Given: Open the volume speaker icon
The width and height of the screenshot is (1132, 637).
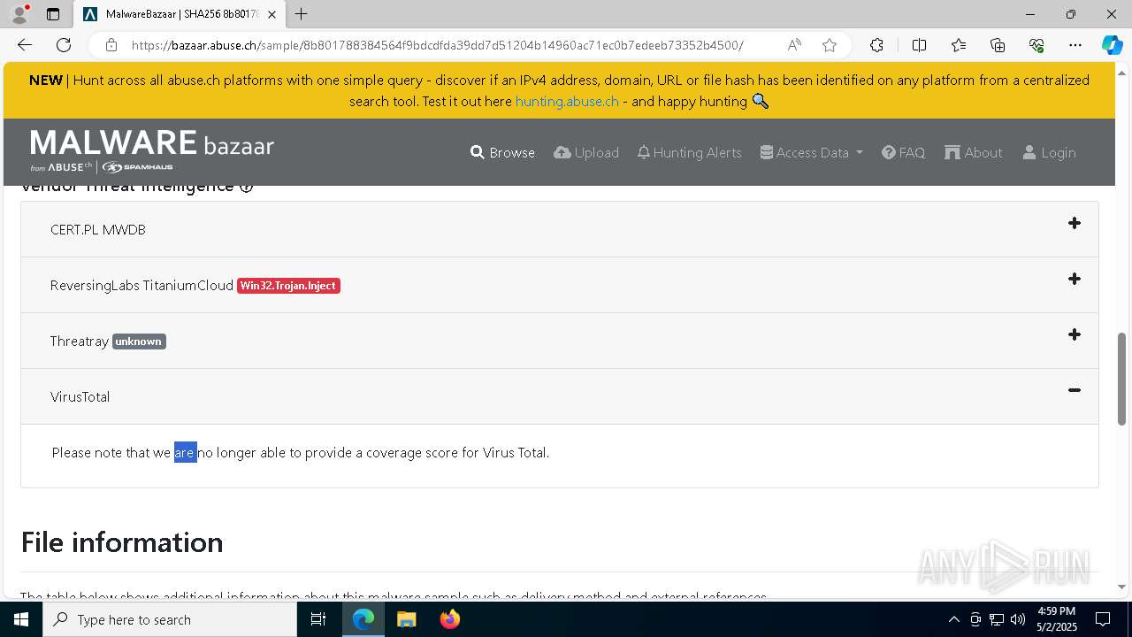Looking at the screenshot, I should tap(1018, 619).
